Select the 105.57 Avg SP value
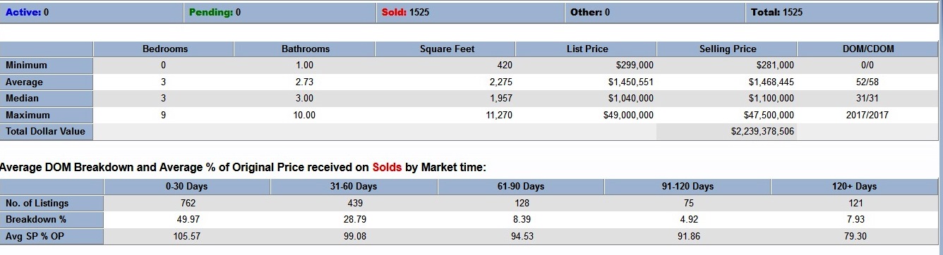Image resolution: width=943 pixels, height=255 pixels. tap(187, 237)
